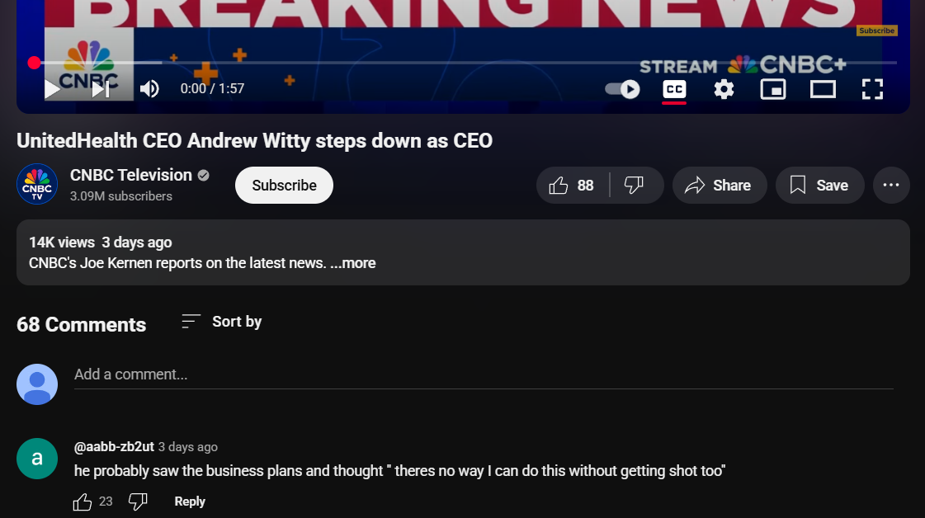
Task: Click the video title UnitedHealth CEO text
Action: click(x=254, y=141)
